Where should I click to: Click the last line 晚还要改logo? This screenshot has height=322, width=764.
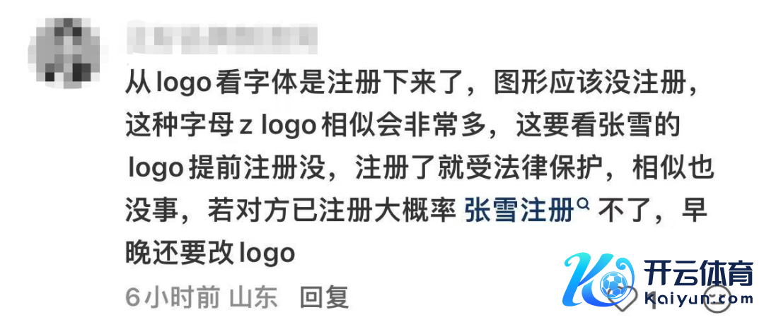(211, 253)
